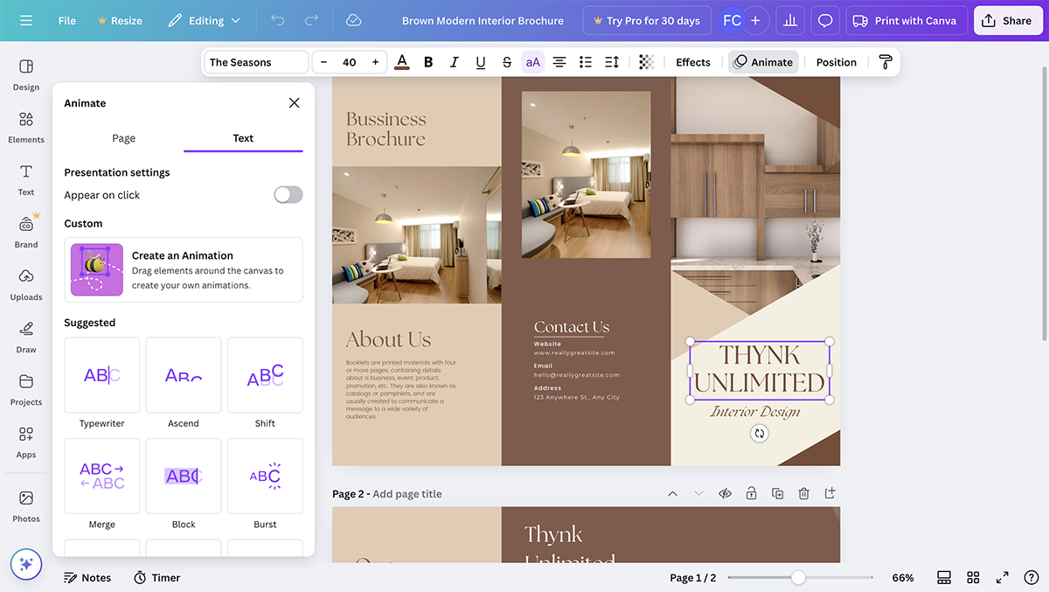
Task: Apply strikethrough to selected text
Action: pos(507,62)
